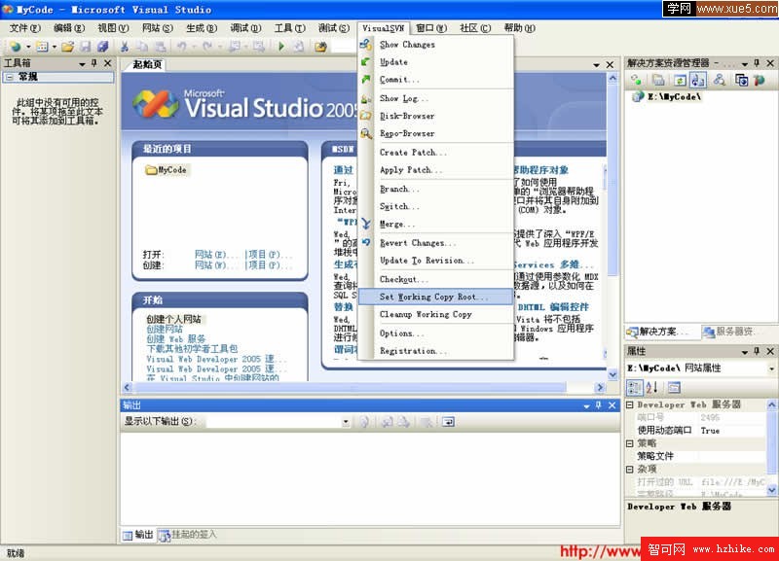
Task: Choose Commit... in the VisualSVN menu
Action: pos(435,80)
